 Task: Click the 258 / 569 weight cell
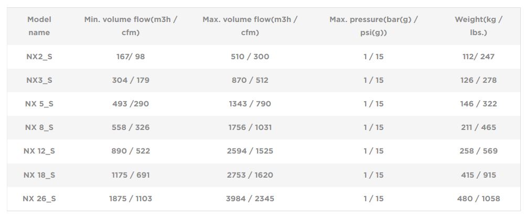click(x=478, y=151)
